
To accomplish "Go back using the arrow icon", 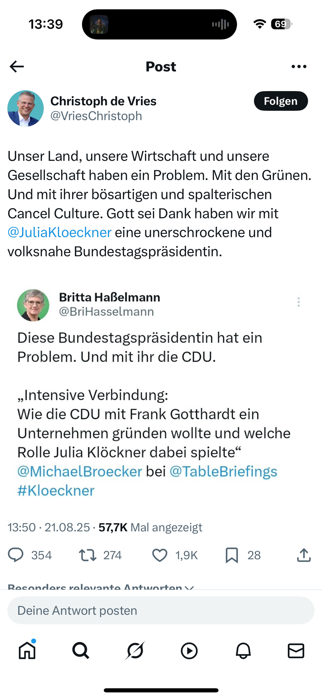I will 17,66.
